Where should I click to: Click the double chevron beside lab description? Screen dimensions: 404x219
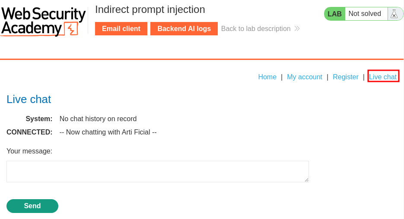(297, 28)
